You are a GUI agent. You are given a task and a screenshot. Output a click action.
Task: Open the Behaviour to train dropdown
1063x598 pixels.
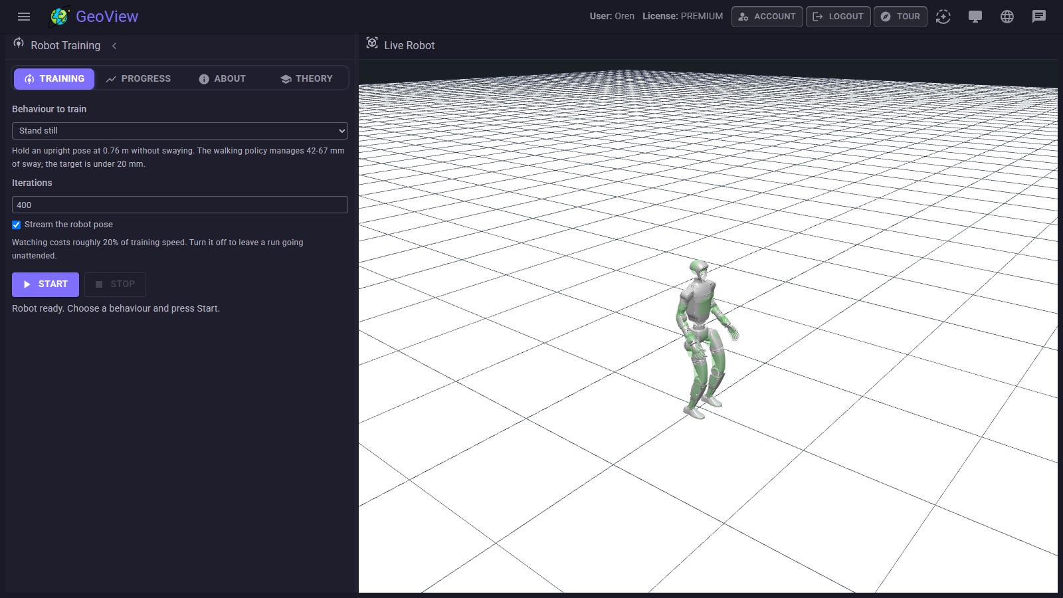[180, 131]
